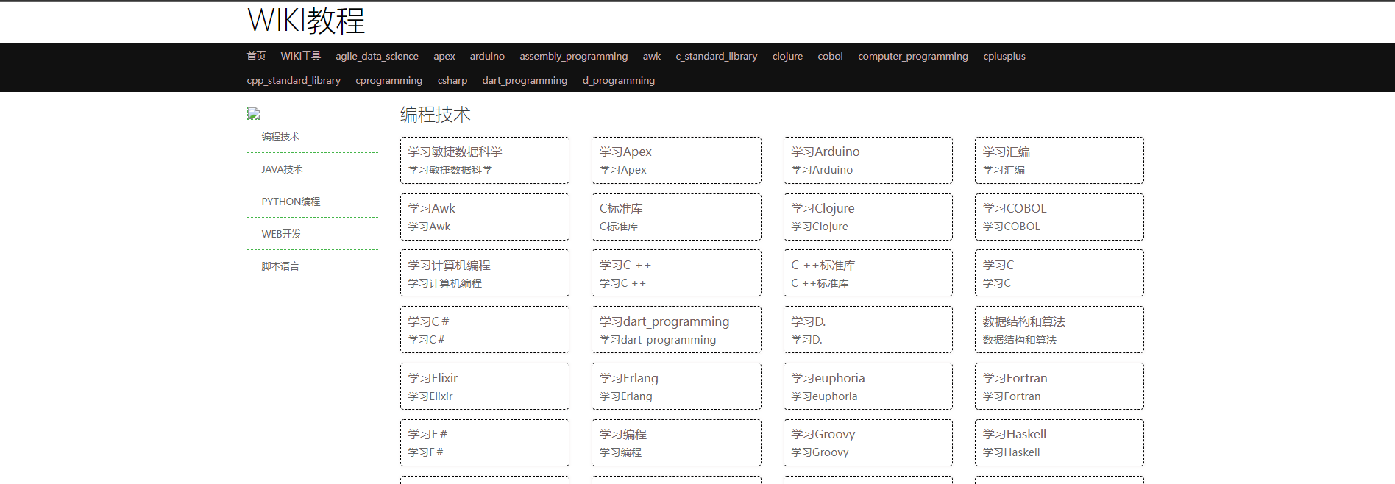
Task: Open dart_programming nav item
Action: [525, 80]
